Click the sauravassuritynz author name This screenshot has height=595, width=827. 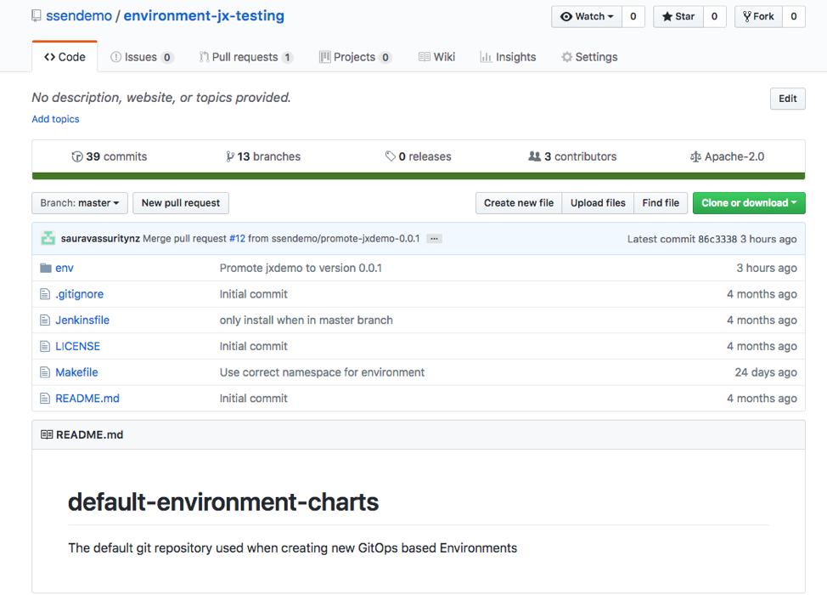[100, 239]
